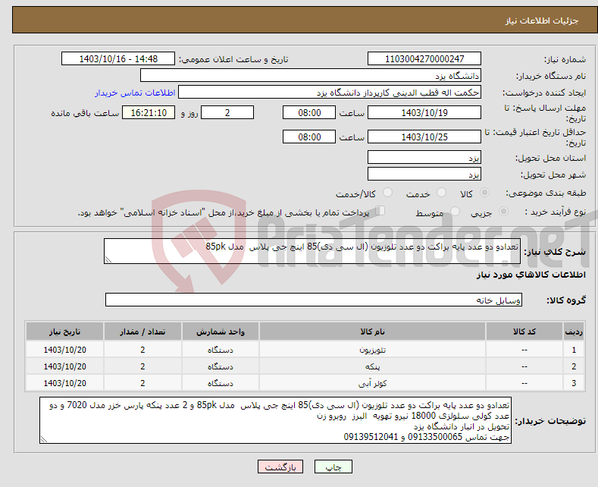Select the کولر آبی row name cell
This screenshot has width=598, height=487.
[x=372, y=383]
